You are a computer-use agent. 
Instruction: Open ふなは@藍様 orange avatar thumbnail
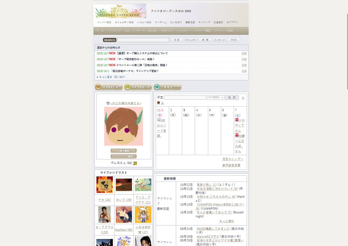tap(143, 215)
